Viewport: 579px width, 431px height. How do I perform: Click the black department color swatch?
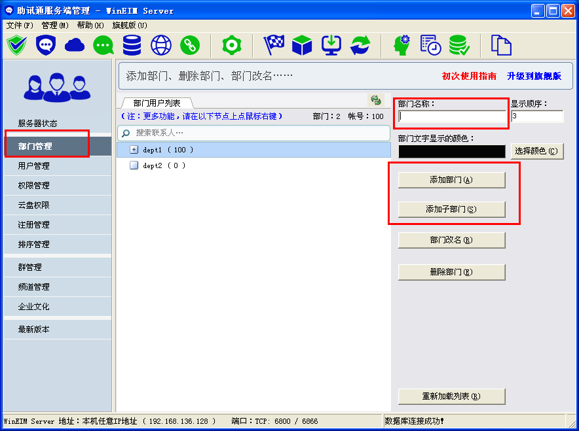pos(451,151)
